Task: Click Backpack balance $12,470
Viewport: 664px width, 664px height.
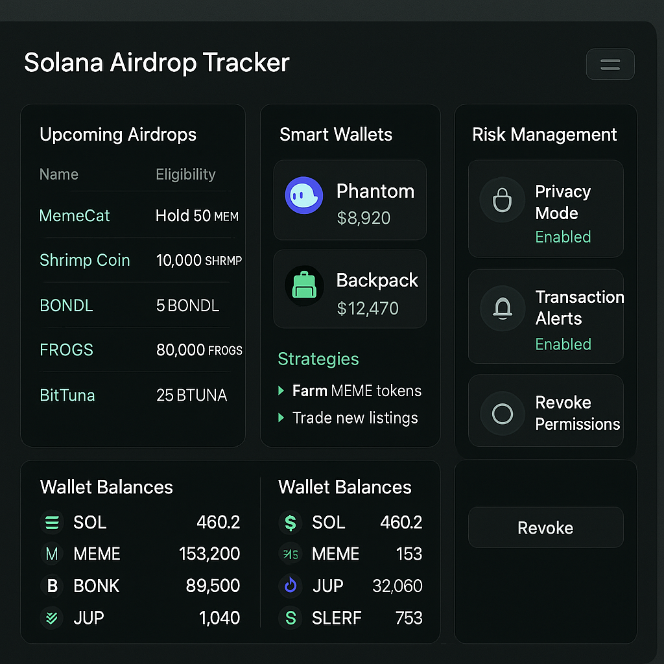Action: [368, 308]
